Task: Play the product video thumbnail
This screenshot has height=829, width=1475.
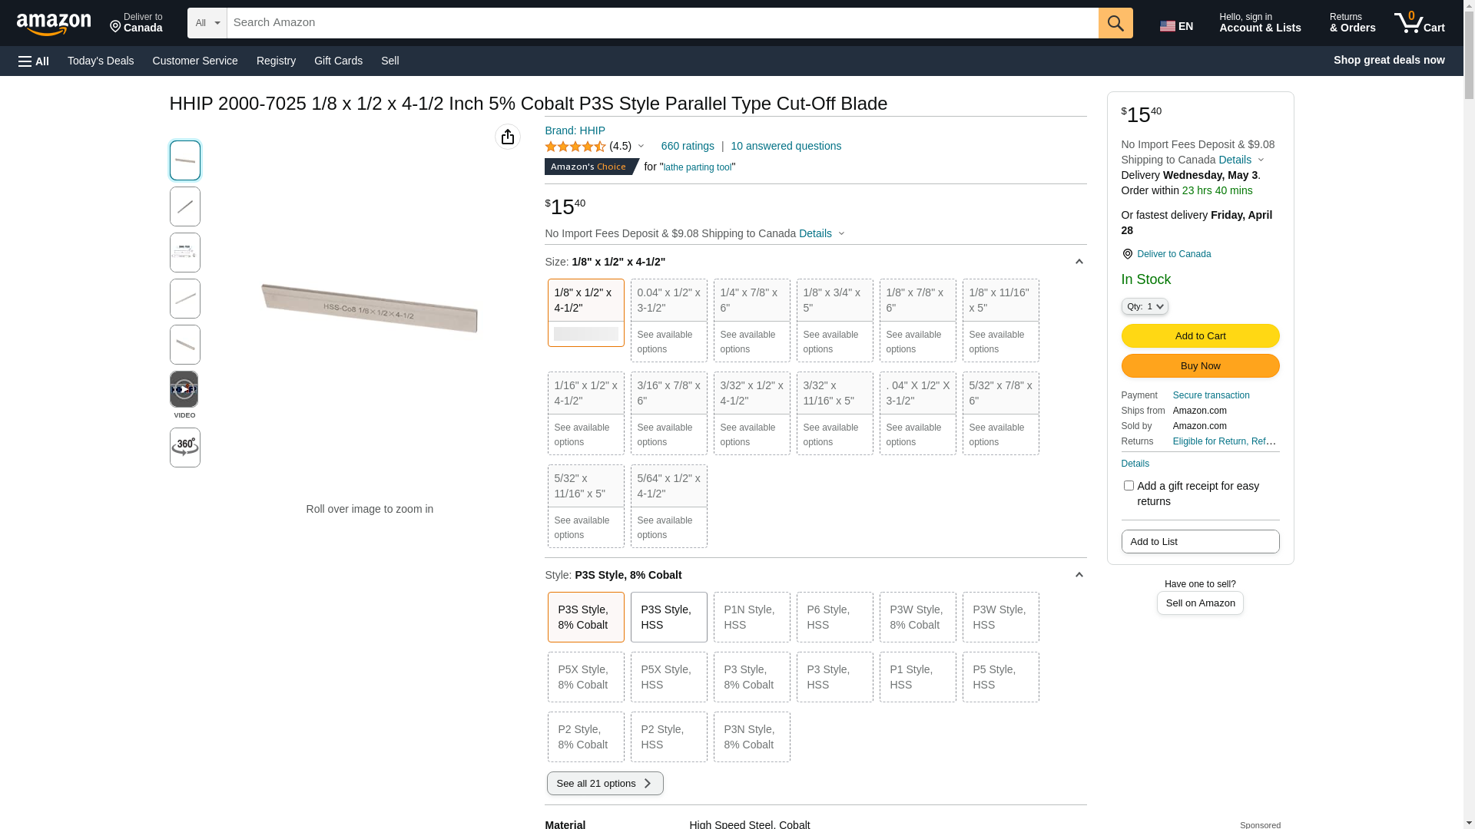Action: coord(184,390)
